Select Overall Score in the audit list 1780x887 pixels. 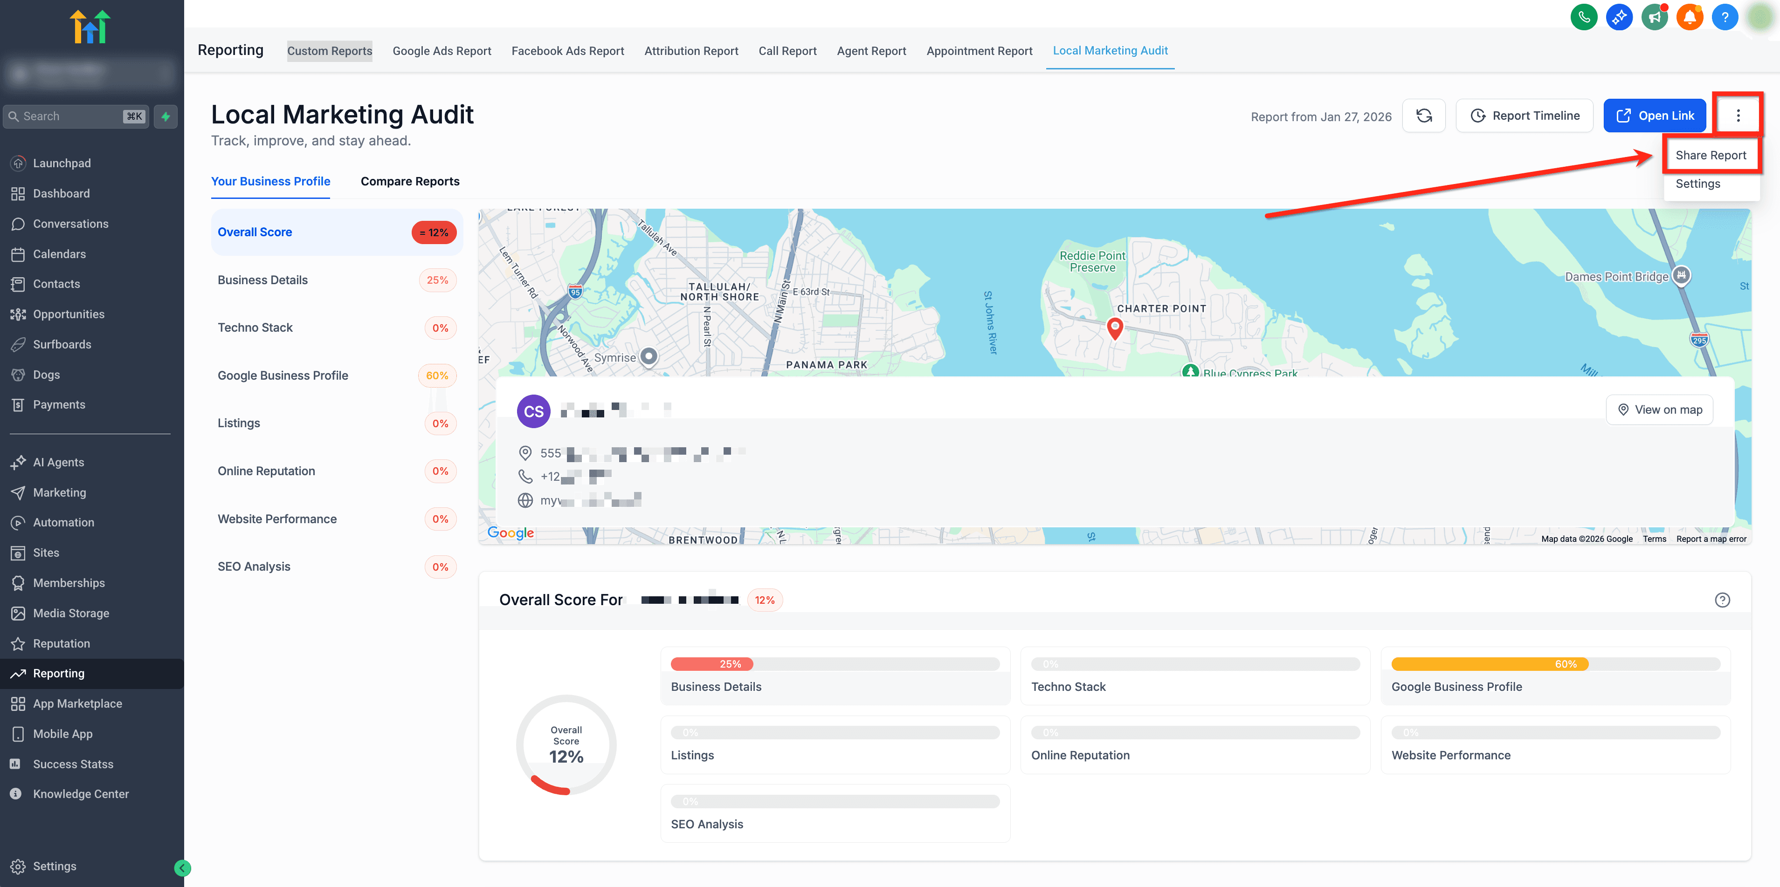click(x=337, y=232)
